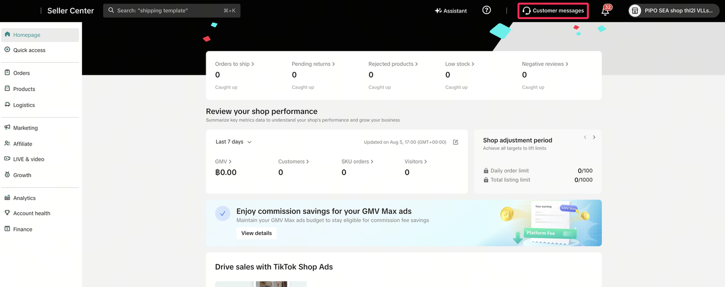725x287 pixels.
Task: Expand the SKU orders metric
Action: coord(357,162)
